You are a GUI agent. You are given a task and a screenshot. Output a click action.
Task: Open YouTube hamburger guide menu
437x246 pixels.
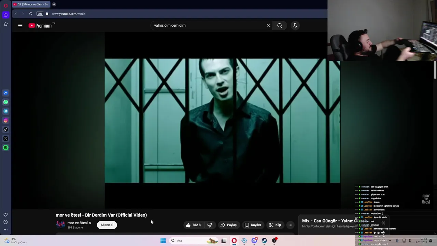tap(20, 25)
